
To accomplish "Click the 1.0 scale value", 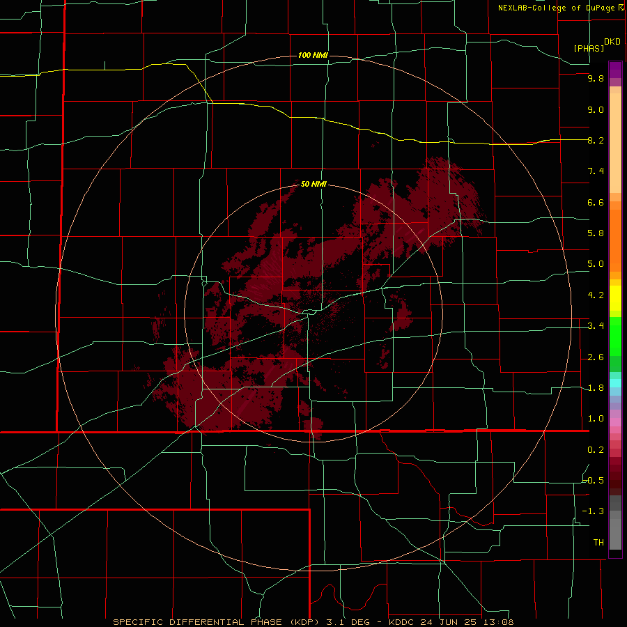I will 596,419.
